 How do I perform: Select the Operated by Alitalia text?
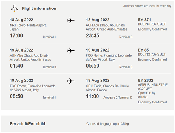pyautogui.click(x=147, y=95)
